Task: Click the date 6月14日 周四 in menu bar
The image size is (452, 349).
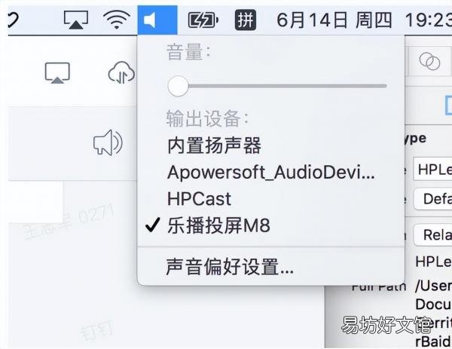Action: click(x=334, y=20)
